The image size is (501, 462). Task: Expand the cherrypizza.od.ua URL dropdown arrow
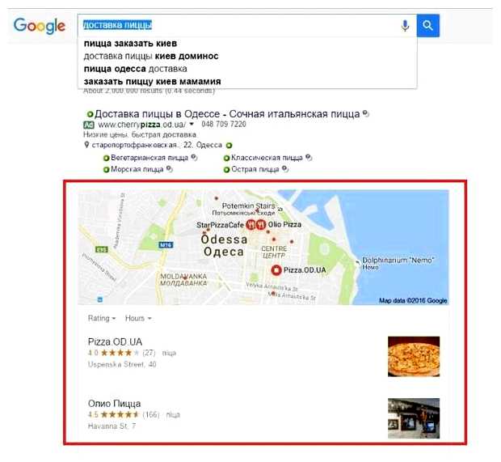point(192,124)
